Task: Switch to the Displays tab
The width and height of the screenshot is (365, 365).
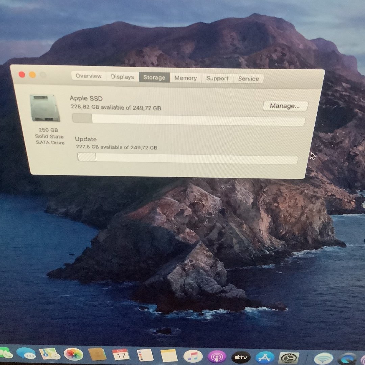Action: [122, 77]
